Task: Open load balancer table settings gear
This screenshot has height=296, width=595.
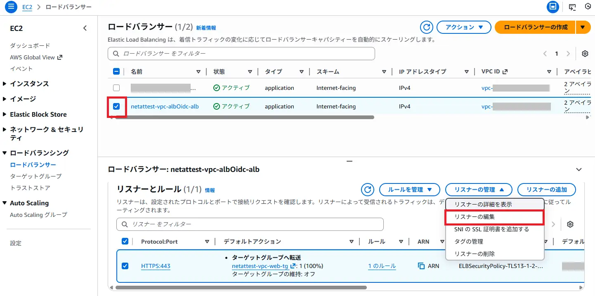Action: (585, 54)
